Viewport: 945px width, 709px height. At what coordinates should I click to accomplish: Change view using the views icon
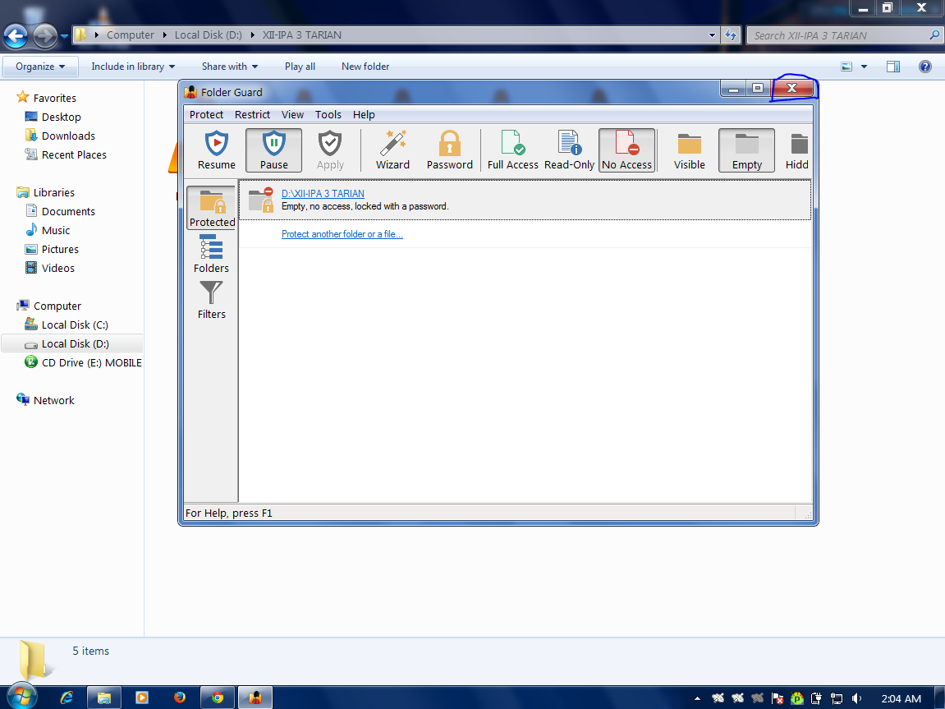tap(846, 67)
